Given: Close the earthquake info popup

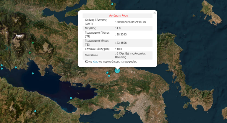Looking at the screenshot, I should [155, 13].
